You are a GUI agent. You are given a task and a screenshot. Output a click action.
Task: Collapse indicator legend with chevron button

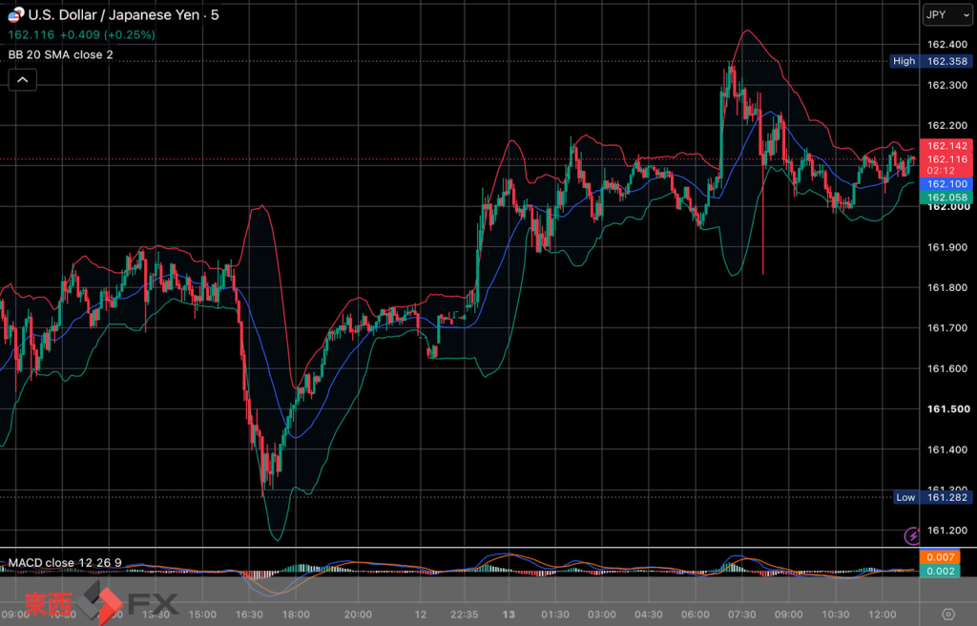(23, 80)
